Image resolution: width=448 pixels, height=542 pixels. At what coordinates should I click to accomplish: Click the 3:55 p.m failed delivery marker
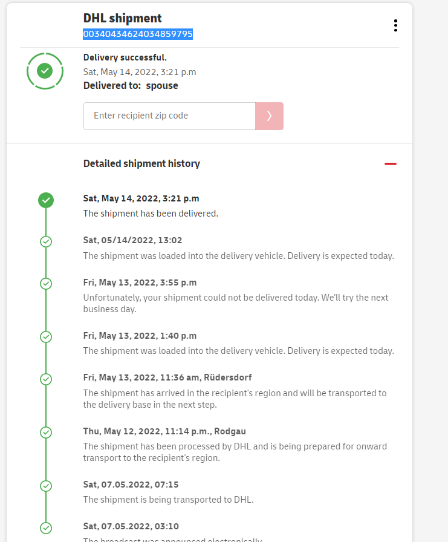tap(46, 283)
